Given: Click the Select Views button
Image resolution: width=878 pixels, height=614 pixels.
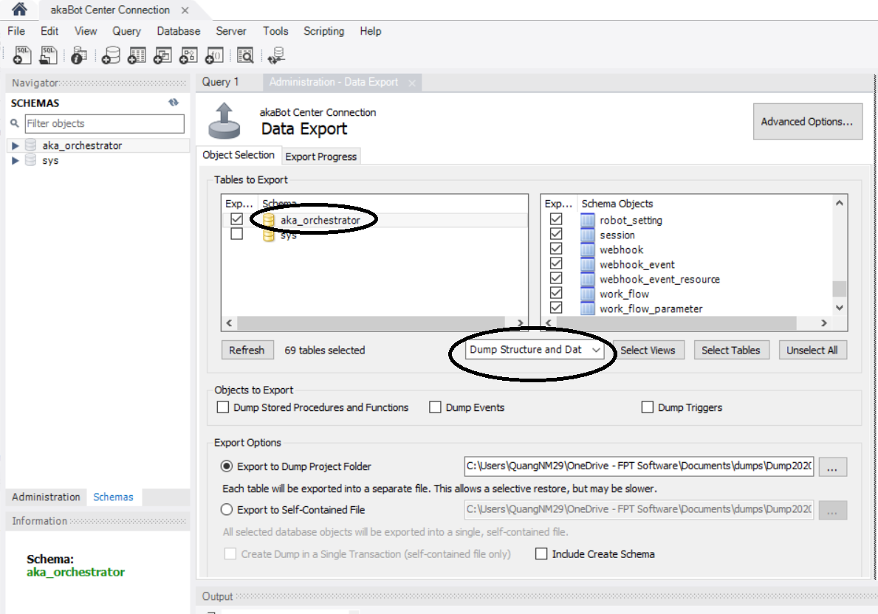Looking at the screenshot, I should click(648, 350).
